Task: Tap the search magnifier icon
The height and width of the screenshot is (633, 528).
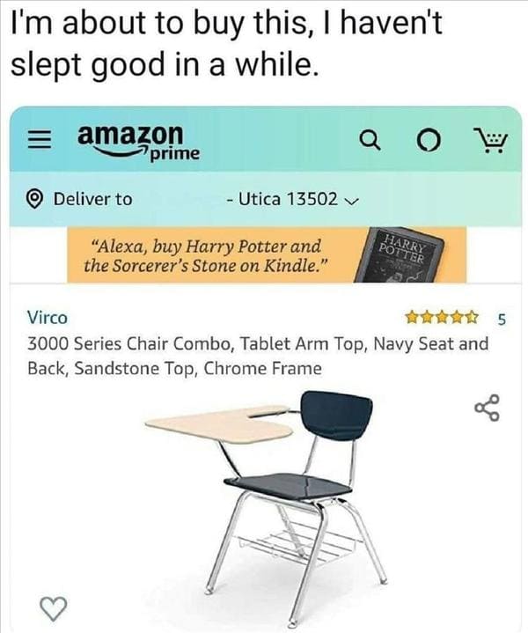Action: (370, 141)
